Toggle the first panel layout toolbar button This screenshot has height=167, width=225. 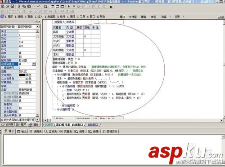click(53, 6)
